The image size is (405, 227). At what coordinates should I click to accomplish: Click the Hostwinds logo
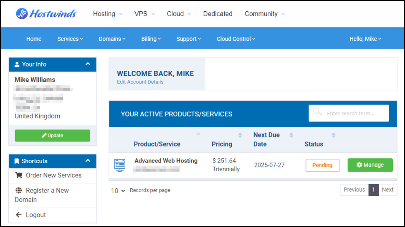tap(46, 14)
